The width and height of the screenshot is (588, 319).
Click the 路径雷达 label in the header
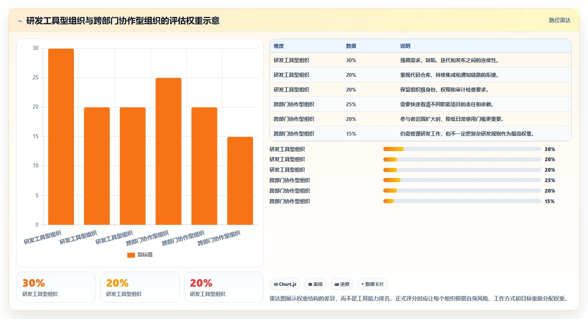pyautogui.click(x=559, y=20)
